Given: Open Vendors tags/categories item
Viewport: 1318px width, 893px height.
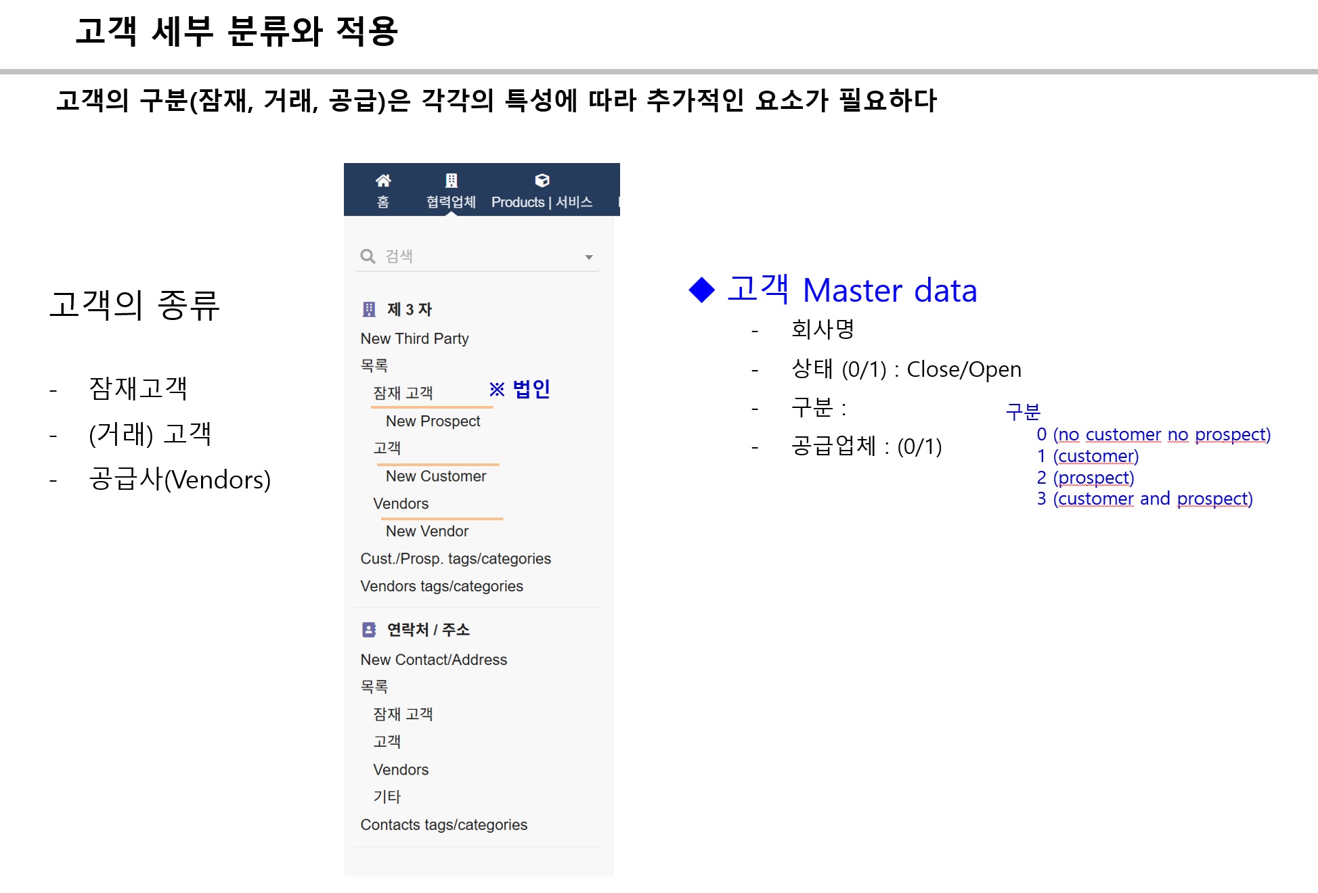Looking at the screenshot, I should click(441, 586).
